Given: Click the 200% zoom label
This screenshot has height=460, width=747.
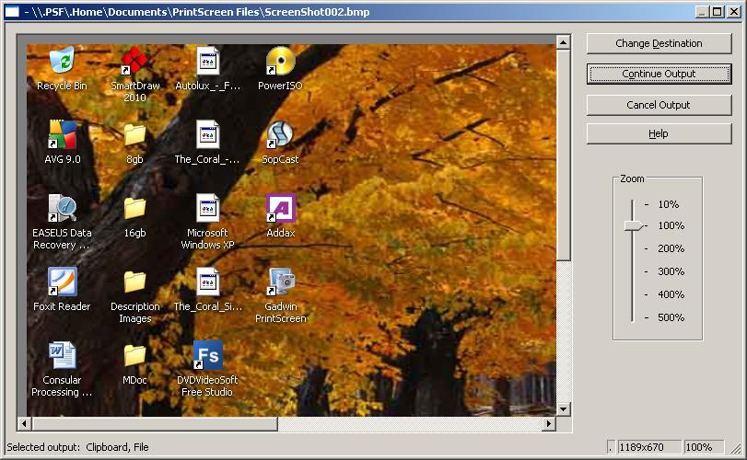Looking at the screenshot, I should [x=671, y=248].
